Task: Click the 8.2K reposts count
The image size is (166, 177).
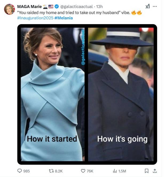Action: pos(59,171)
